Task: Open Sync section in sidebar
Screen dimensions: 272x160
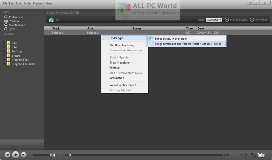Action: 12,29
